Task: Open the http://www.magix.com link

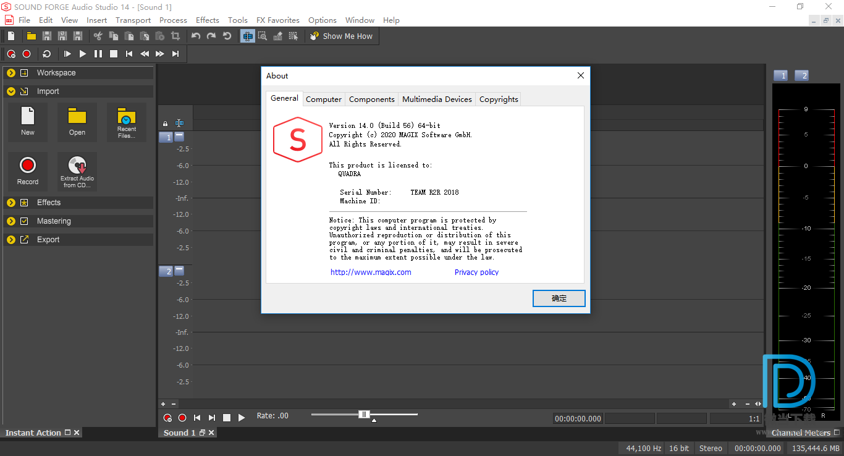Action: 371,272
